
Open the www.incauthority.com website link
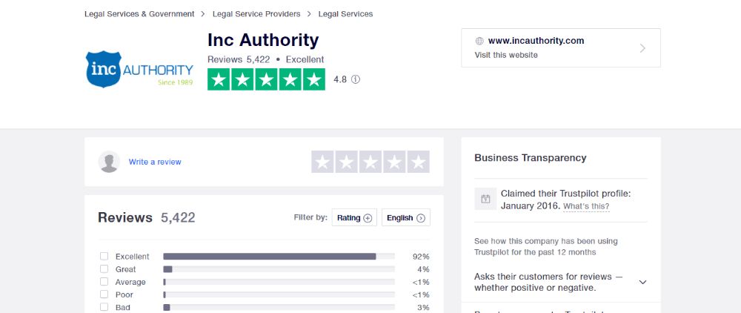tap(536, 41)
